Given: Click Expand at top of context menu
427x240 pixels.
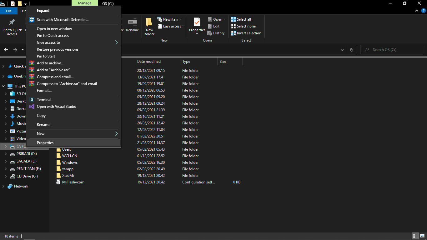Looking at the screenshot, I should pos(73,11).
